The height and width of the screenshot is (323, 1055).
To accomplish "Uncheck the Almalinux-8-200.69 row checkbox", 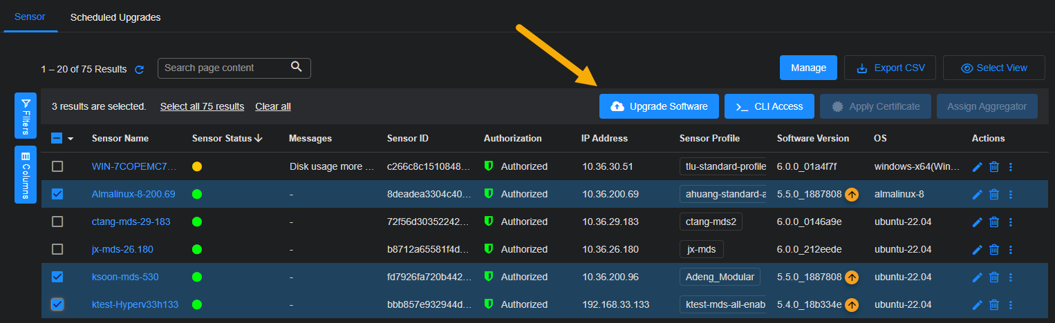I will tap(57, 194).
